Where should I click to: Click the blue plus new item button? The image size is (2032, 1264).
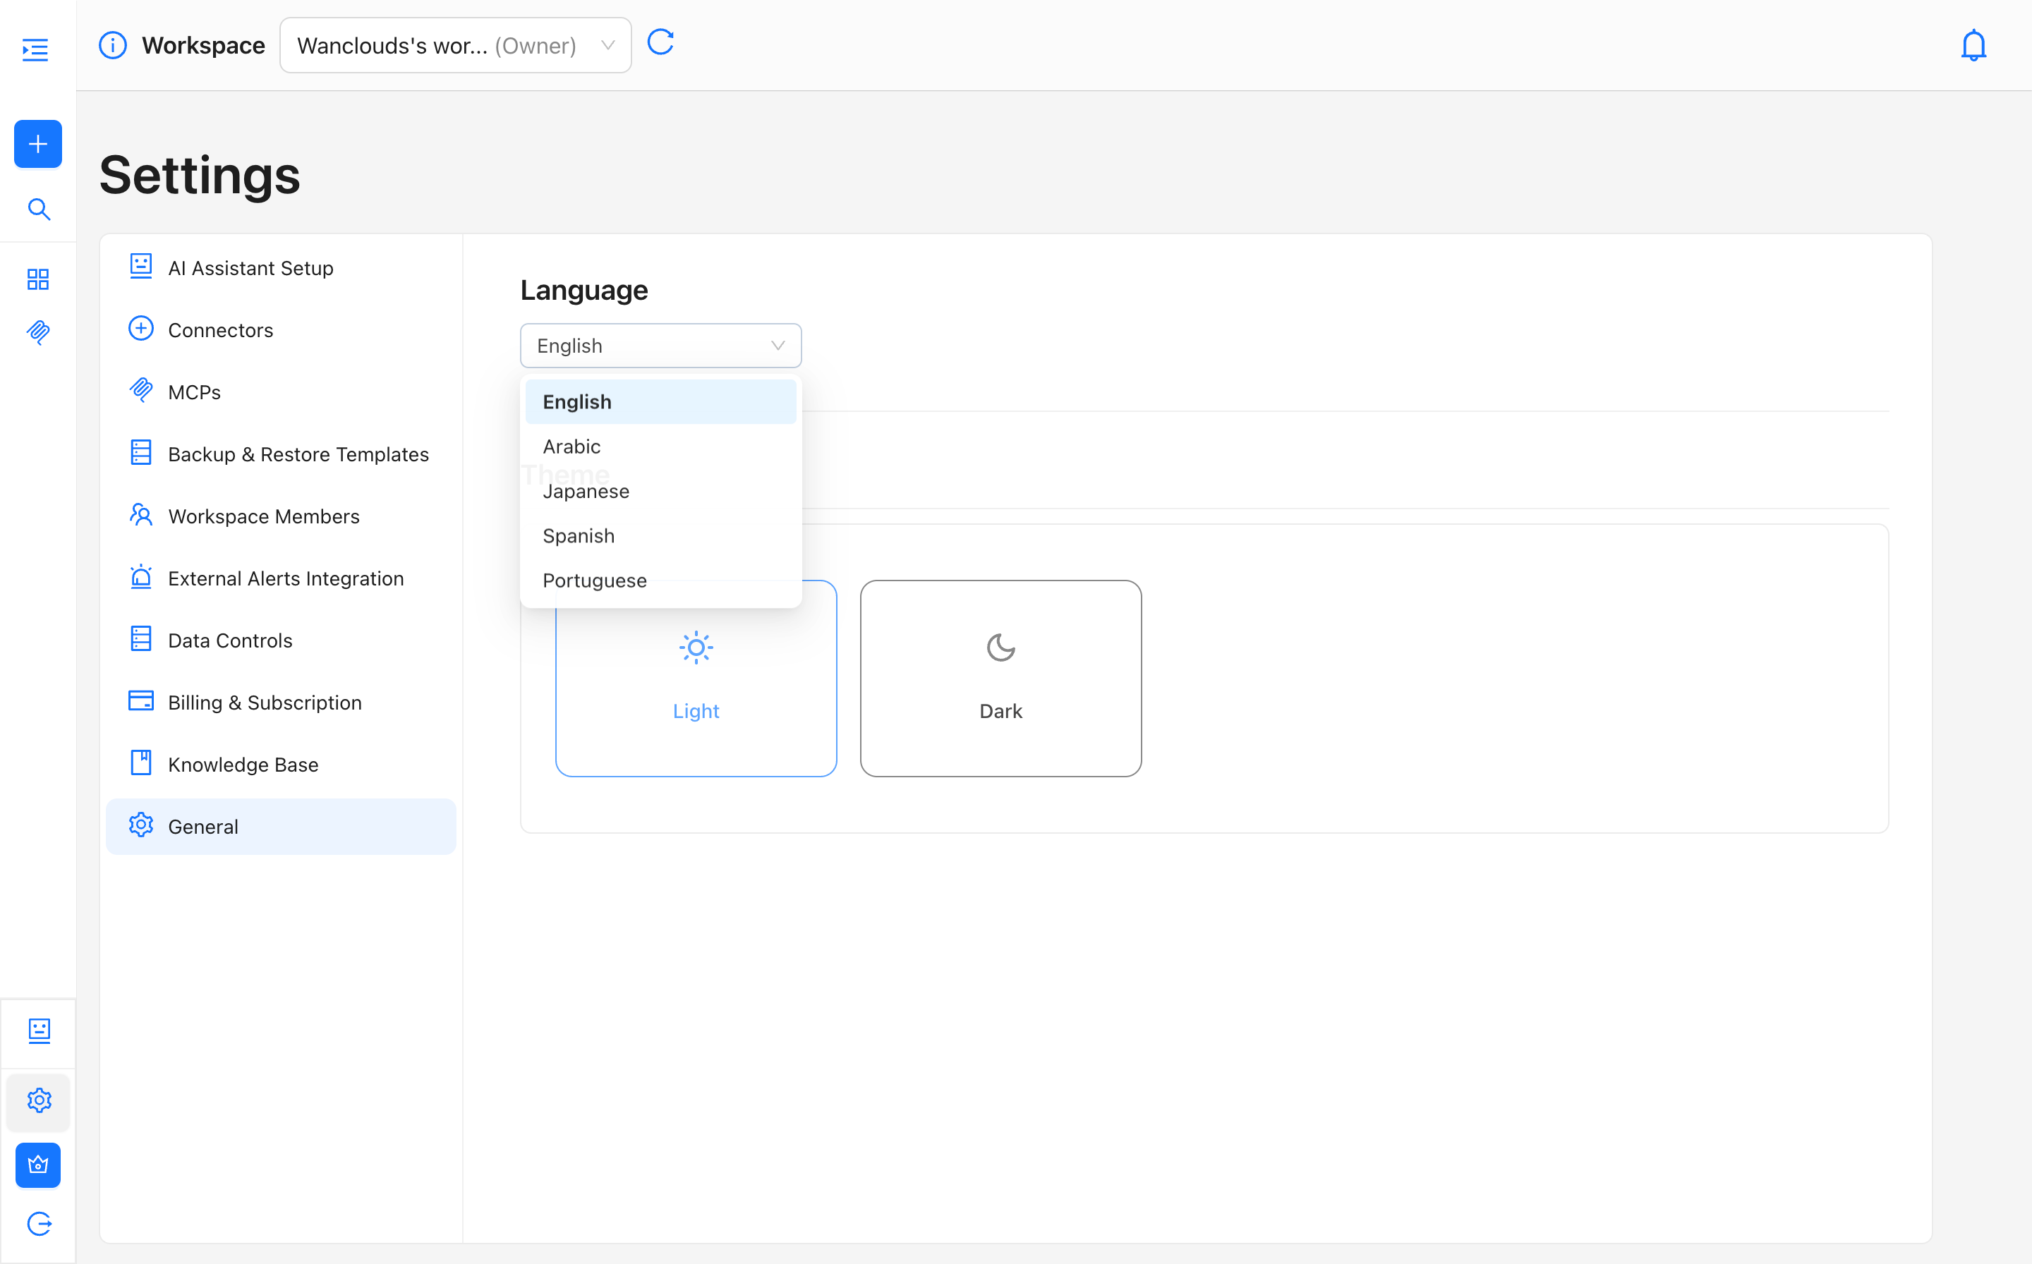(x=37, y=144)
